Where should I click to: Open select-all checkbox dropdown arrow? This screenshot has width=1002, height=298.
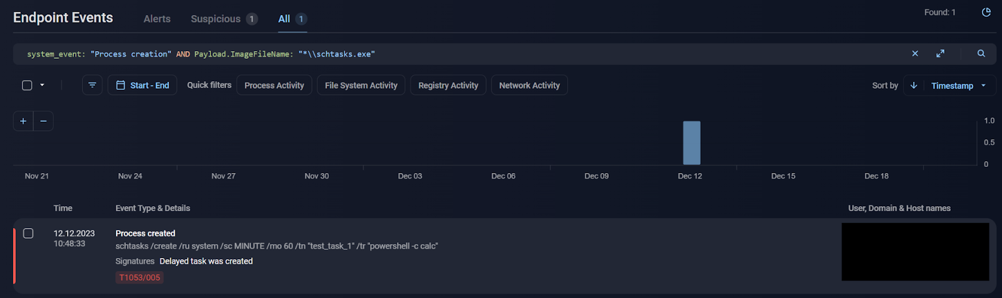coord(42,85)
